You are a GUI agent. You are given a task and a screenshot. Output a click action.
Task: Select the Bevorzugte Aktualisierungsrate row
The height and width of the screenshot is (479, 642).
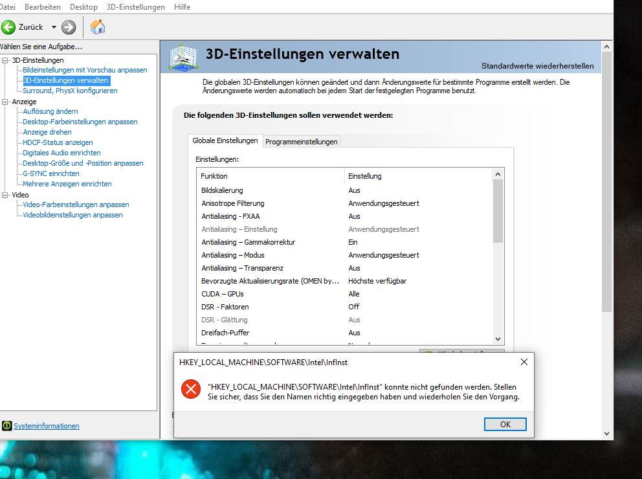(345, 282)
